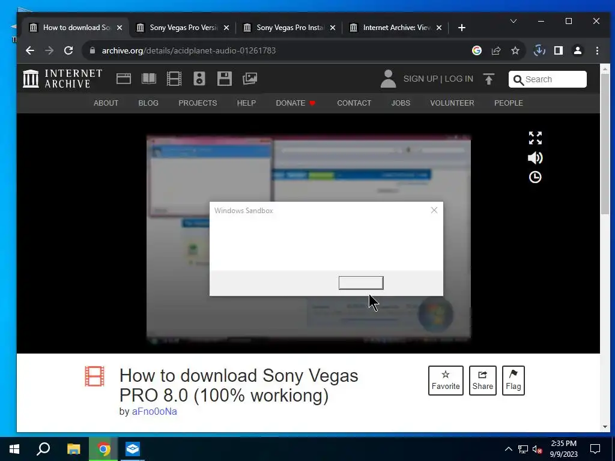Open the Images icon in the archive header
The height and width of the screenshot is (461, 615).
[x=250, y=79]
